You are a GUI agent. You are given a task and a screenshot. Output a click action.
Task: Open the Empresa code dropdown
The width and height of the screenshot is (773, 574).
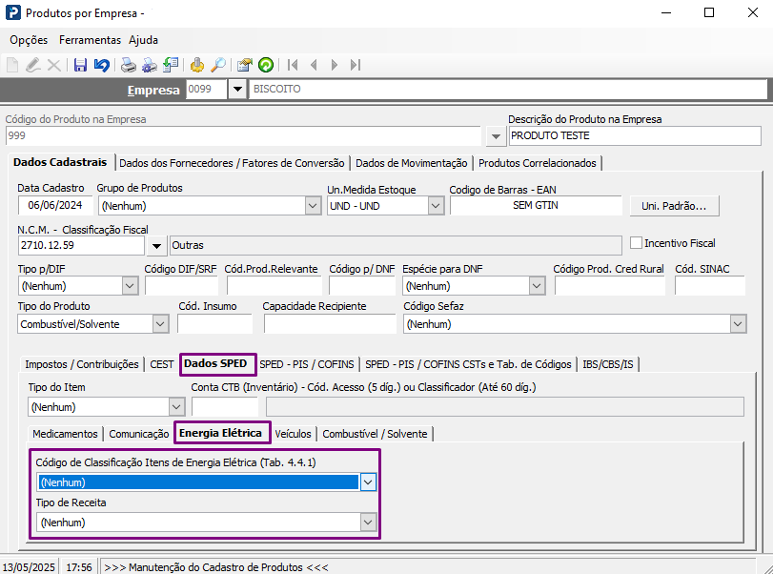[x=237, y=90]
